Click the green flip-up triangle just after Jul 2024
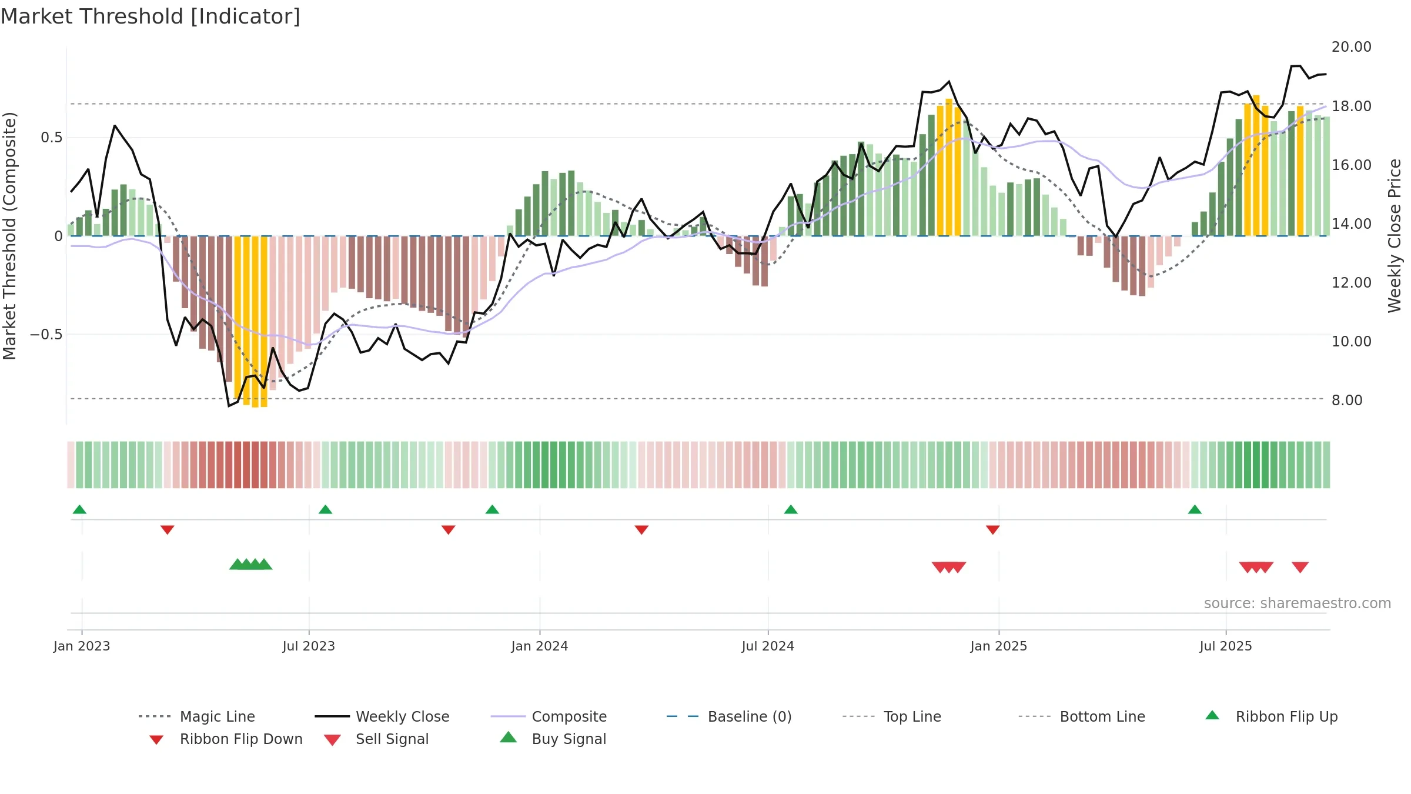1411x794 pixels. [791, 509]
